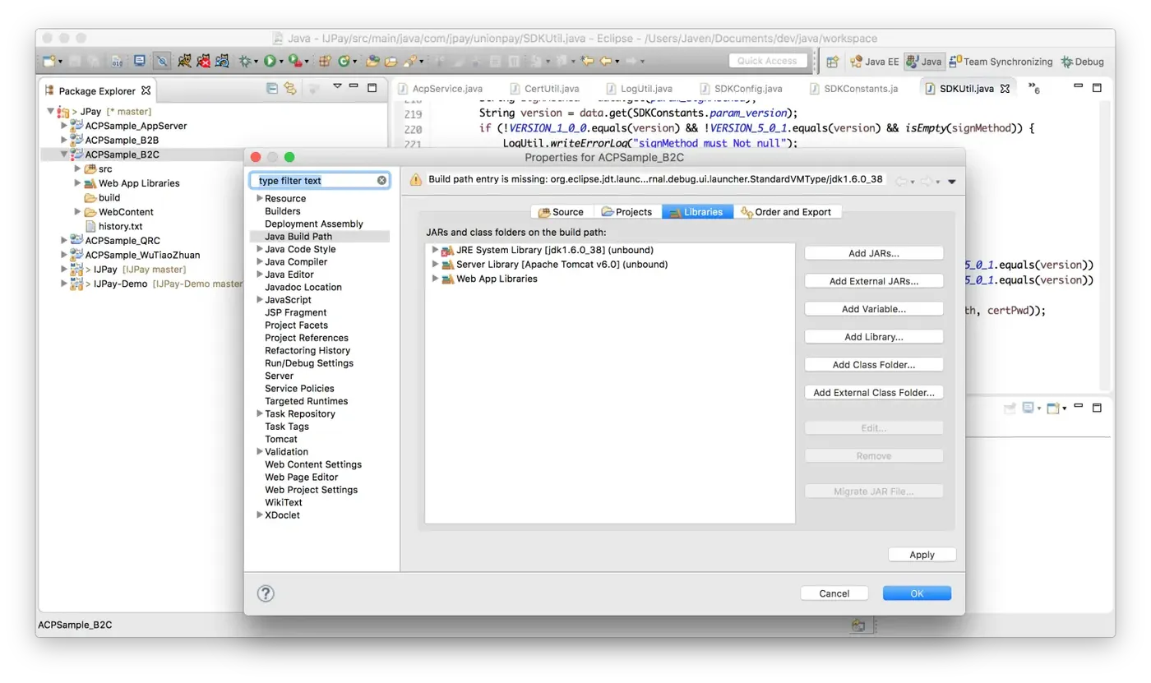Open the Console display selector icon
1151x683 pixels.
coord(1029,408)
